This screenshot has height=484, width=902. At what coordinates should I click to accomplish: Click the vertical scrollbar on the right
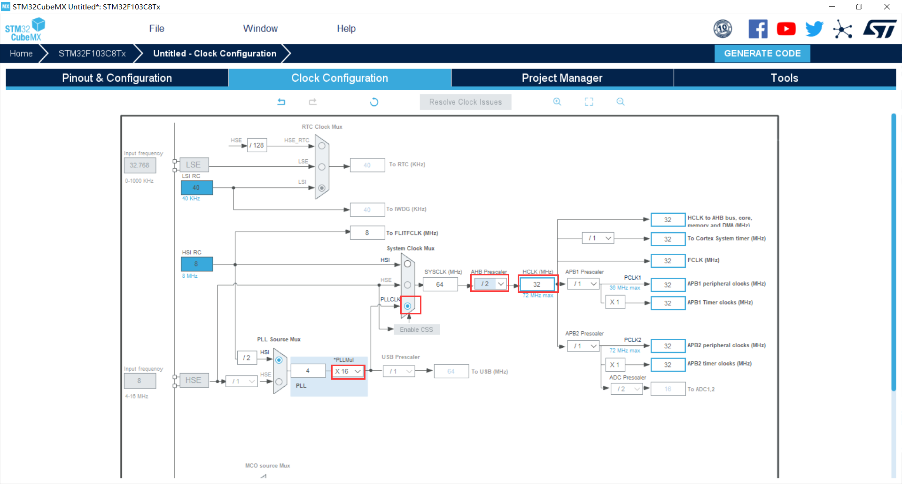894,252
